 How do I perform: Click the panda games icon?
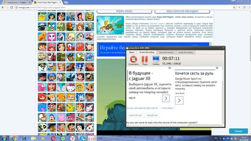click(x=42, y=67)
